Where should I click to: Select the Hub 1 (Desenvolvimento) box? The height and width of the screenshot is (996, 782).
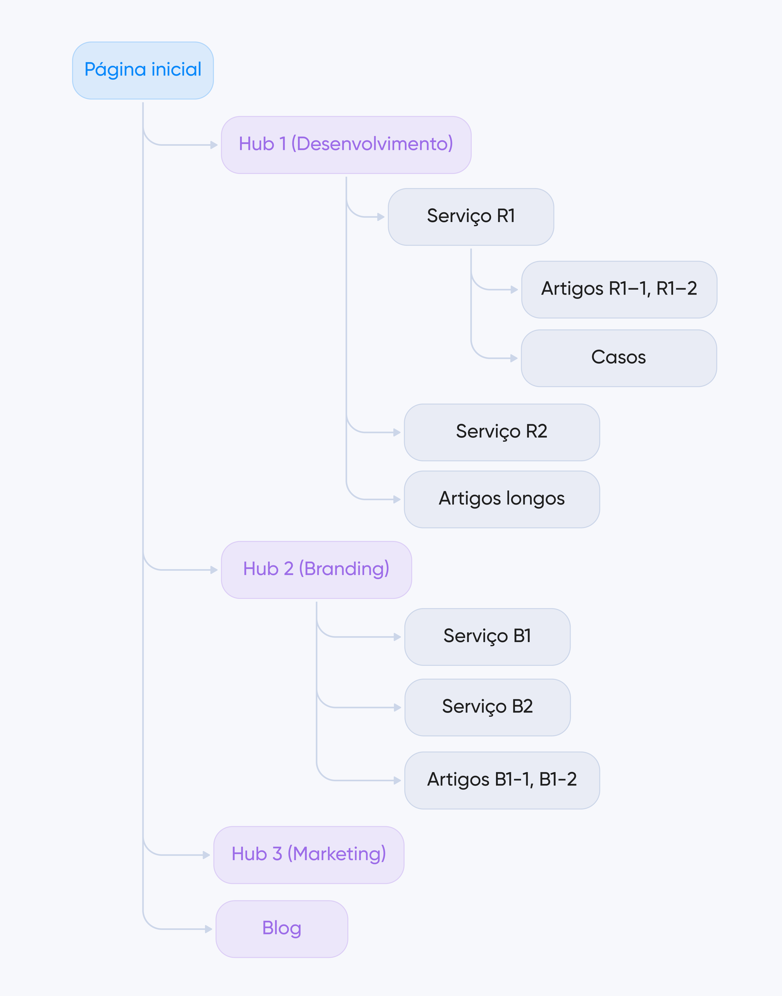pyautogui.click(x=346, y=145)
